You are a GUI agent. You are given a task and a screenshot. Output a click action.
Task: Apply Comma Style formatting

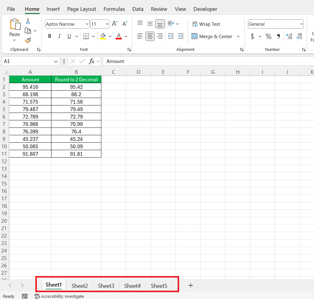(278, 36)
